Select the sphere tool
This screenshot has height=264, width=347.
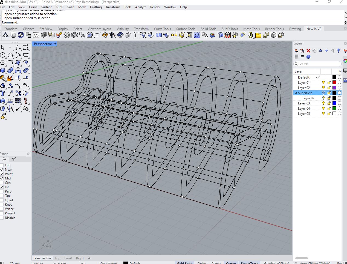10,70
